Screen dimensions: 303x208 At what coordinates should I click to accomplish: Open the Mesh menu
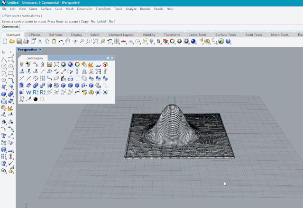[x=70, y=9]
